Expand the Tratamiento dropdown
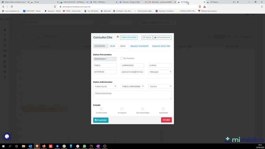Viewport: 265px width, 149px height. click(x=105, y=86)
